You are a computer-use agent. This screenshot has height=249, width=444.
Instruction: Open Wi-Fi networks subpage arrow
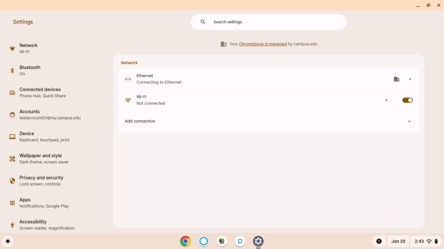386,100
